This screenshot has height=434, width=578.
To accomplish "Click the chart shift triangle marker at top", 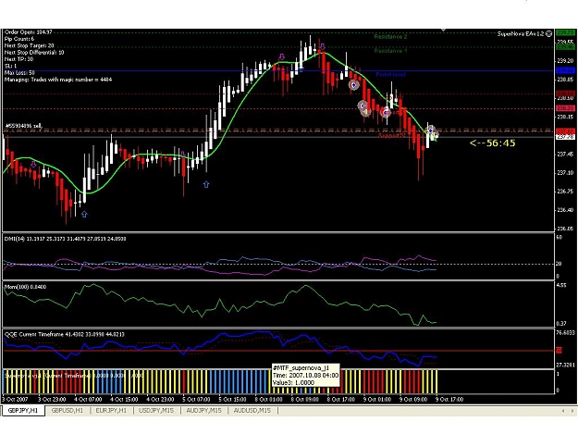I will (x=444, y=30).
